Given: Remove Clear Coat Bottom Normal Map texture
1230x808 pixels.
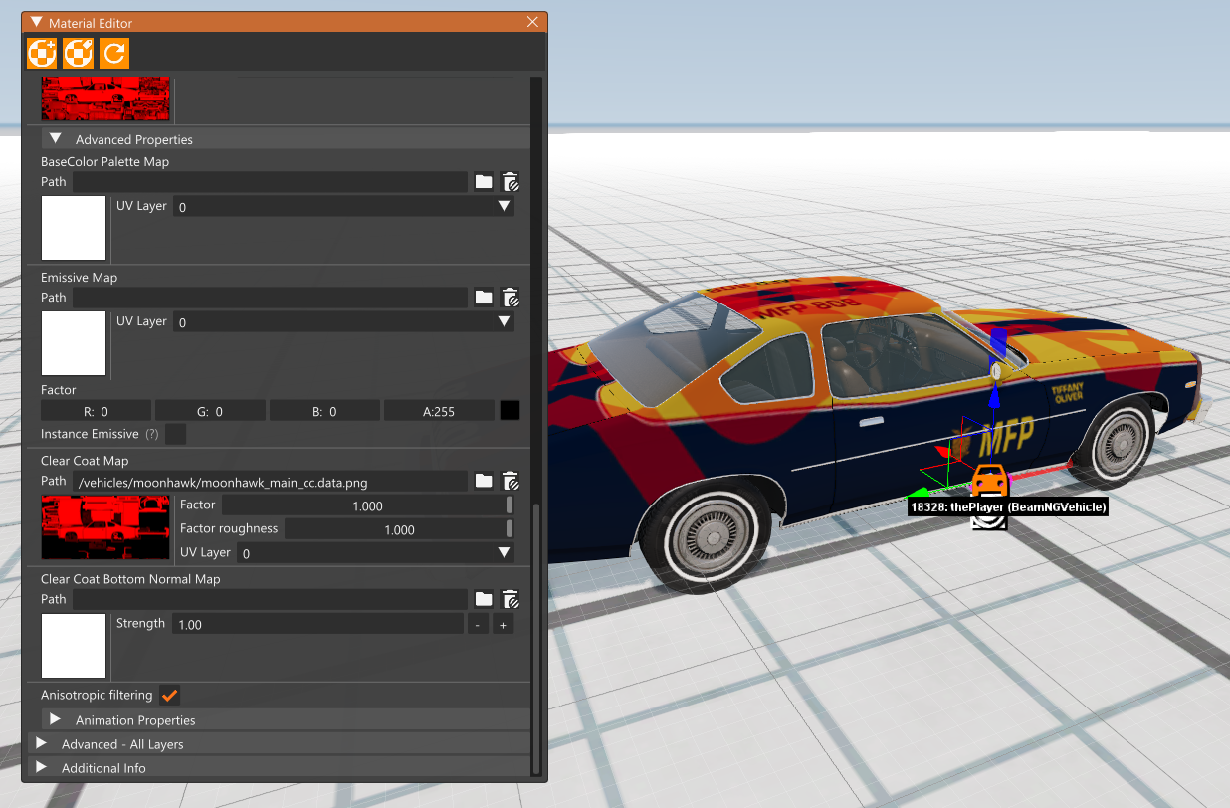Looking at the screenshot, I should point(510,599).
